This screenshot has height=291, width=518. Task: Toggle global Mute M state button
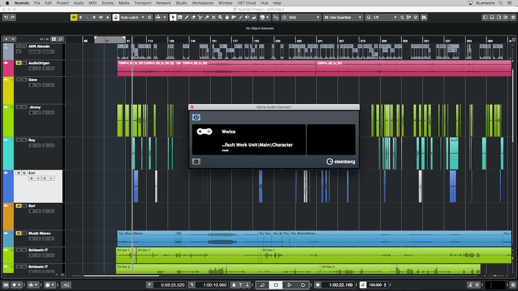(x=74, y=17)
